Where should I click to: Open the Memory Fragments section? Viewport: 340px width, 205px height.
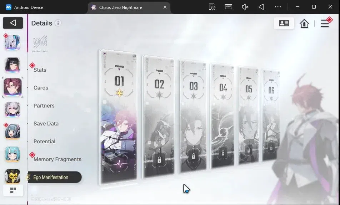pyautogui.click(x=57, y=159)
